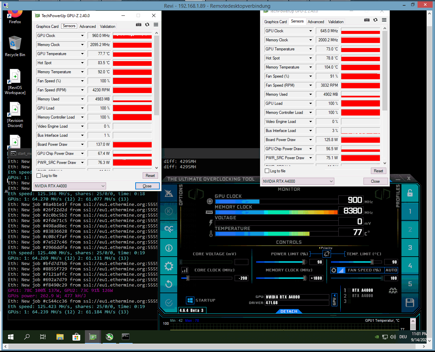Click DETACH in Afterburner
The width and height of the screenshot is (435, 352).
coord(289,311)
